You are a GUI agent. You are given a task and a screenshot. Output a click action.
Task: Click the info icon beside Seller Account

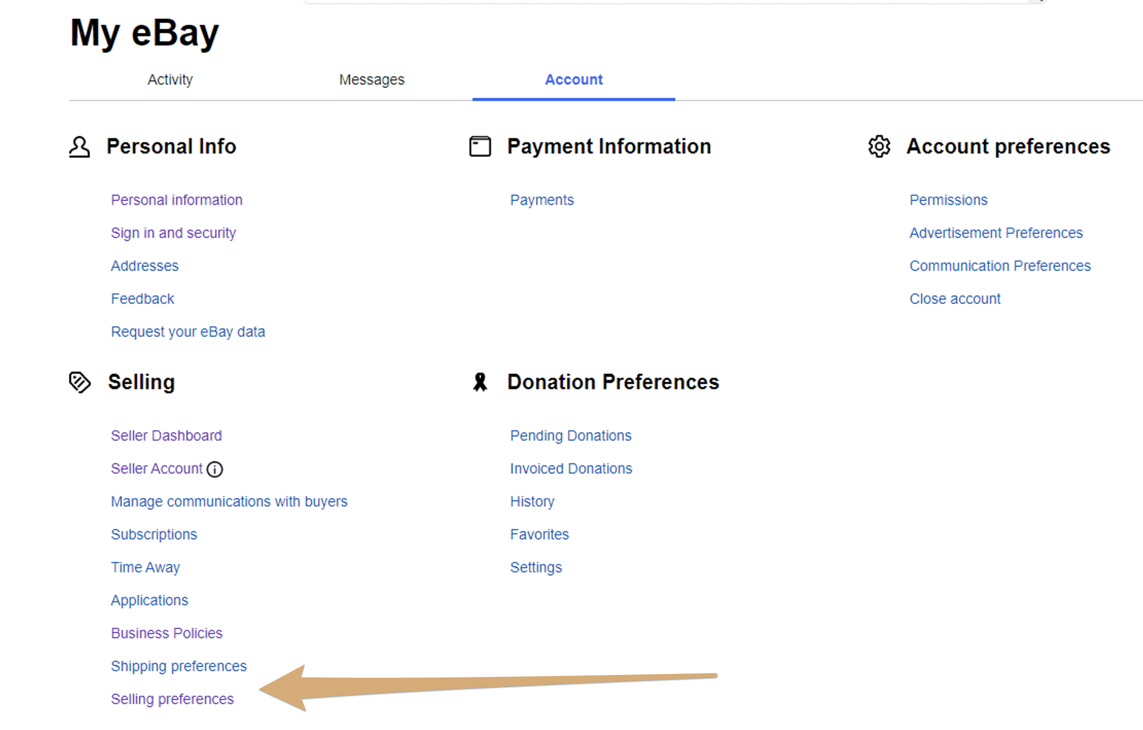tap(215, 469)
